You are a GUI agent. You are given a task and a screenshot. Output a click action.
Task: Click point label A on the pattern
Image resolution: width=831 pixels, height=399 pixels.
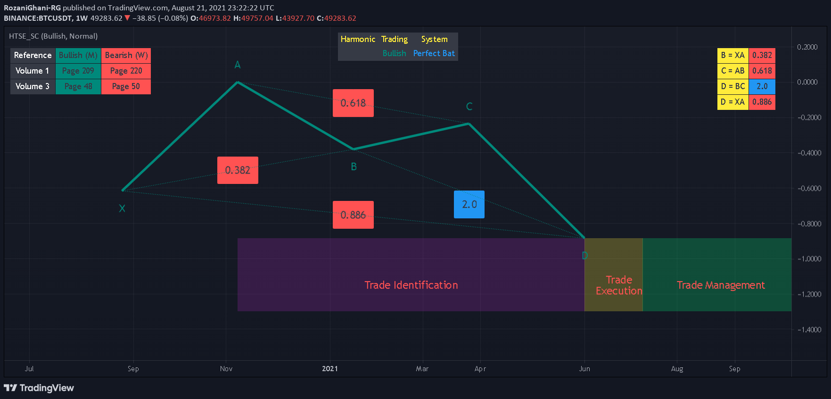pyautogui.click(x=238, y=65)
